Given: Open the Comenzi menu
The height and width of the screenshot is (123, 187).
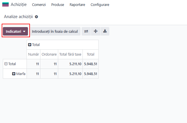Looking at the screenshot, I should (39, 5).
